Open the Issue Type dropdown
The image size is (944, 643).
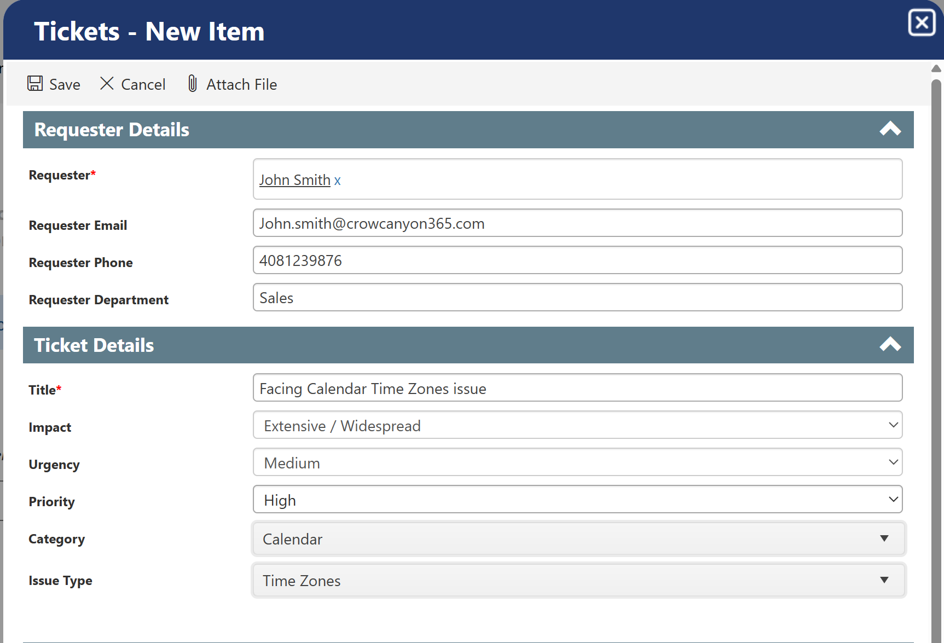(884, 580)
